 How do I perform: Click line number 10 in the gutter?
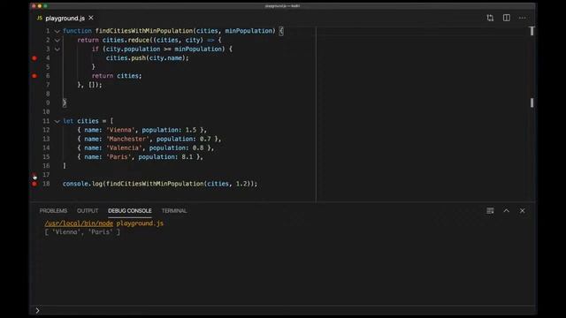tap(46, 112)
